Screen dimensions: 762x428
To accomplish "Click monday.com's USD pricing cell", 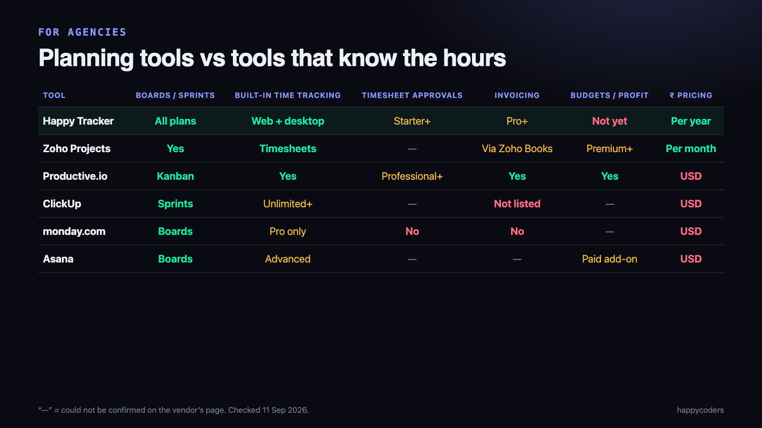I will 691,232.
